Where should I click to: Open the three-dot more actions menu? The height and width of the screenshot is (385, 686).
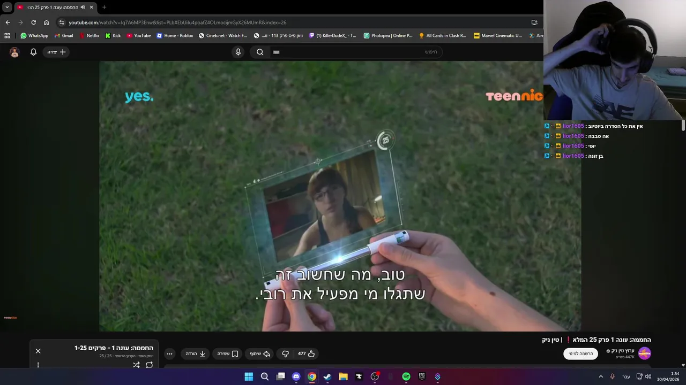(169, 353)
